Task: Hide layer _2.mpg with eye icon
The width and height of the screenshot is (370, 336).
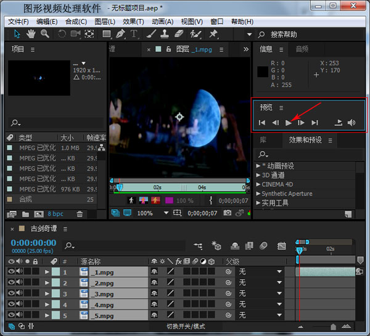Action: (11, 282)
